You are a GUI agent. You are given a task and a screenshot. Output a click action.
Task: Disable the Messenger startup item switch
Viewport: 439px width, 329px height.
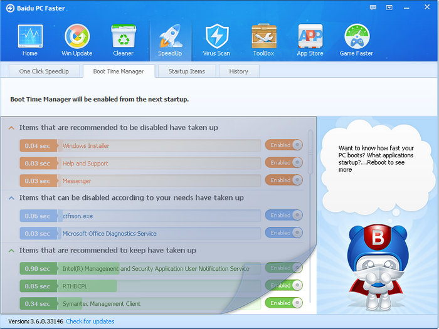pyautogui.click(x=284, y=180)
